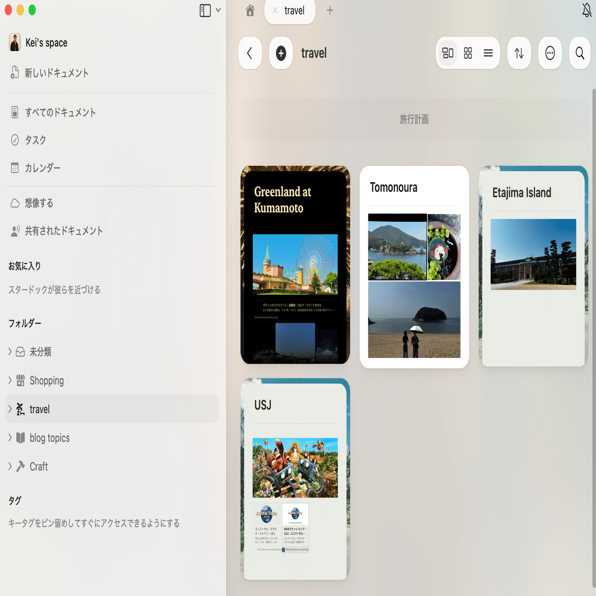
Task: Click the フォルダー section header
Action: point(25,324)
